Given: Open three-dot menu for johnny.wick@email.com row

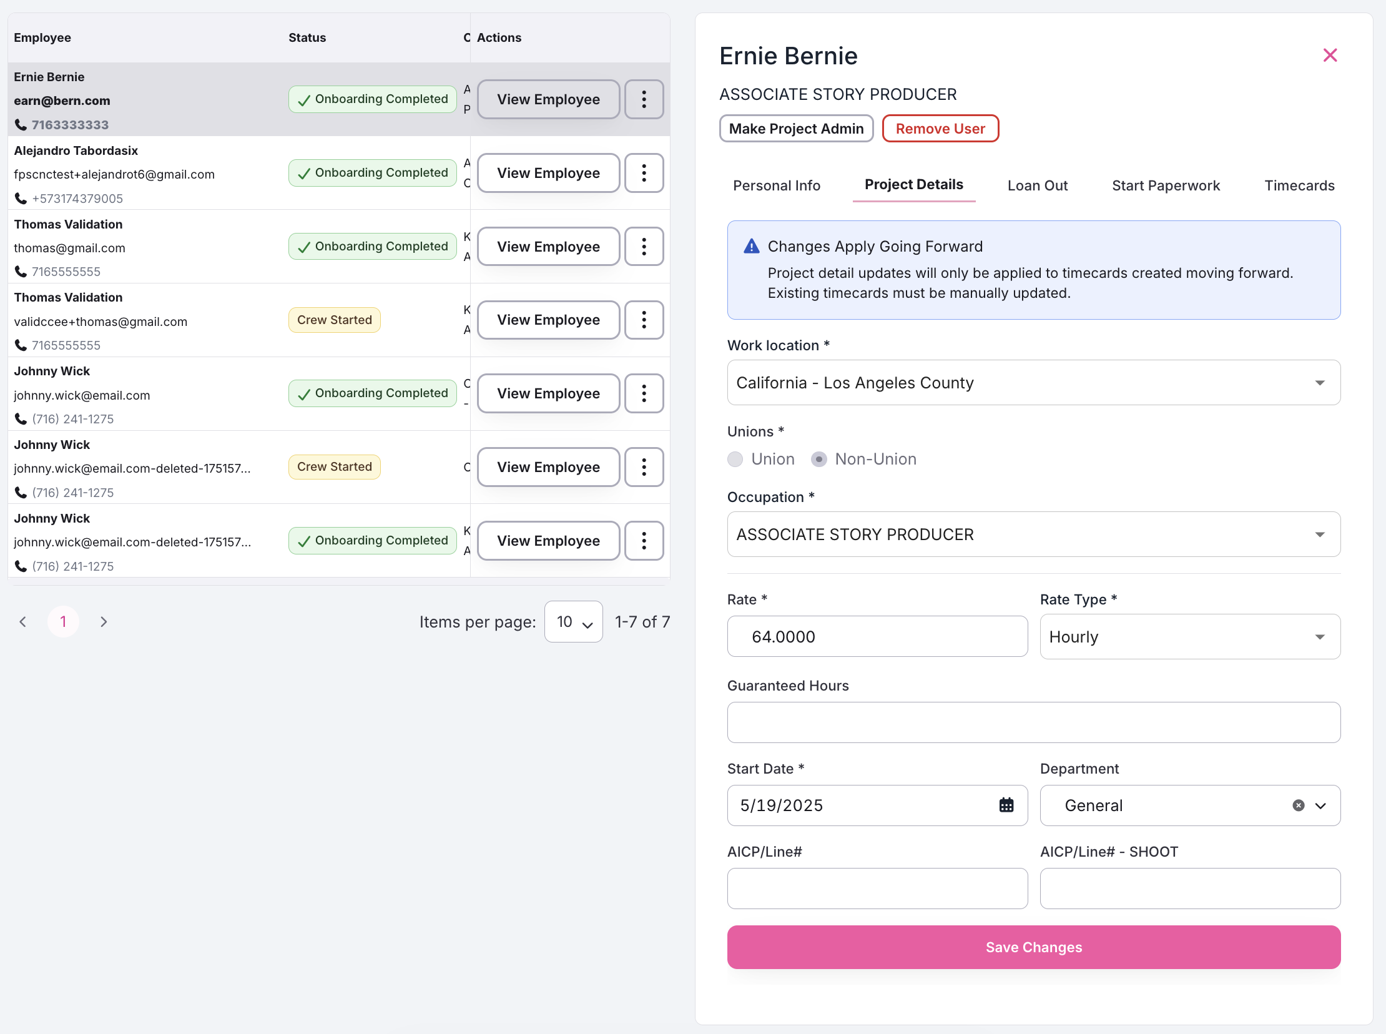Looking at the screenshot, I should [x=643, y=394].
